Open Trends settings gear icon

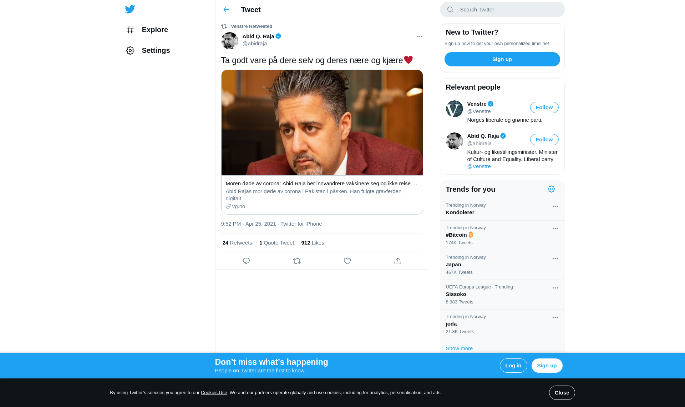tap(551, 189)
